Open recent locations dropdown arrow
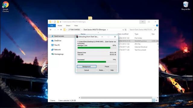Image resolution: width=193 pixels, height=108 pixels. click(x=58, y=30)
